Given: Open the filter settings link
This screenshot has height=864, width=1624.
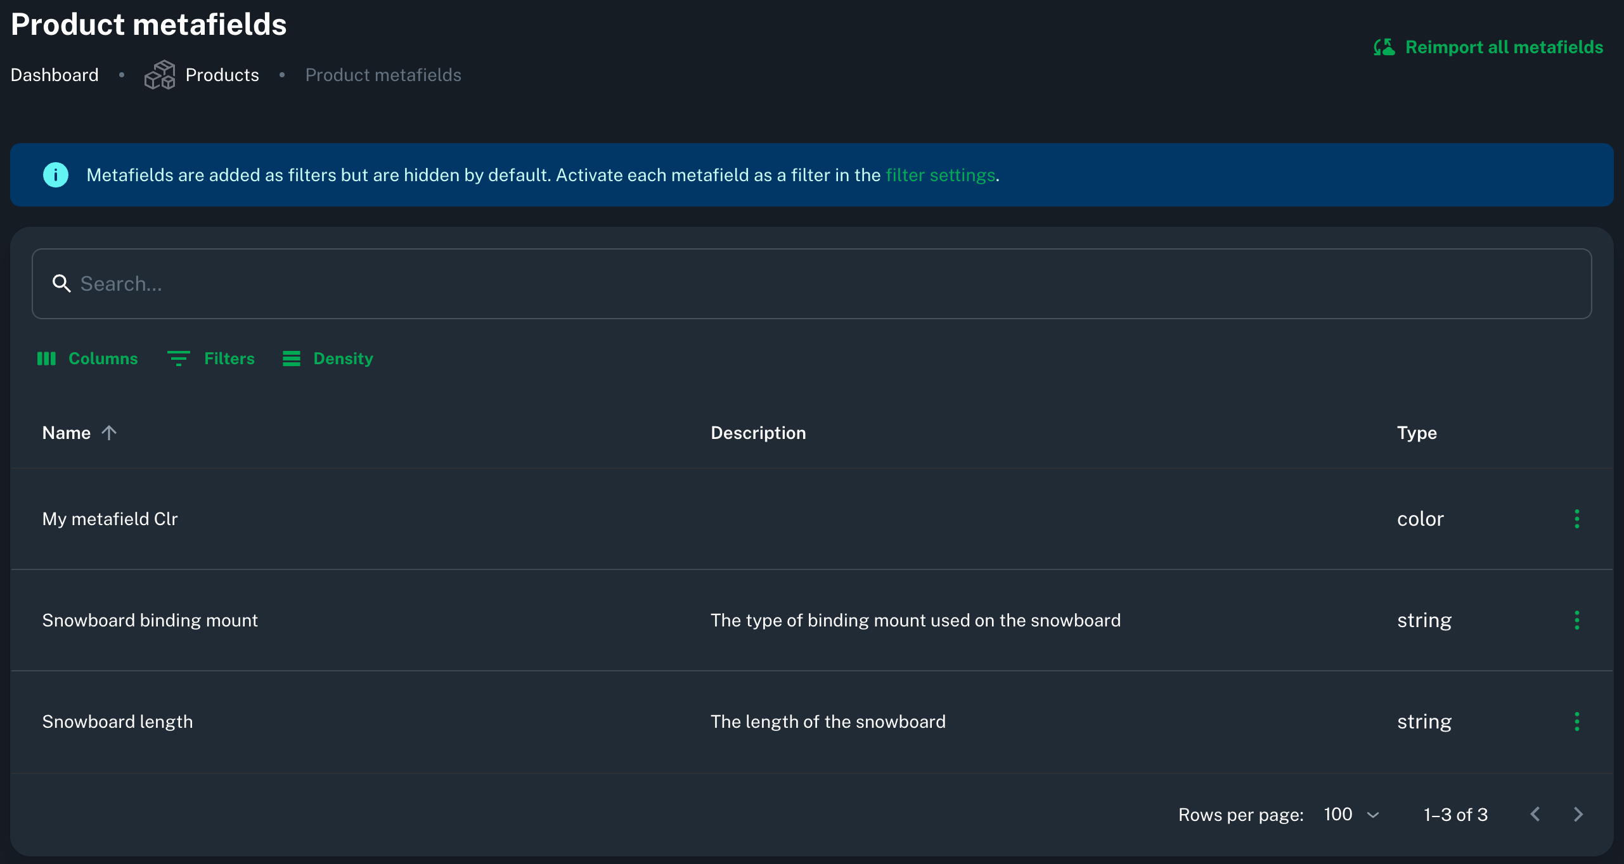Looking at the screenshot, I should (940, 175).
